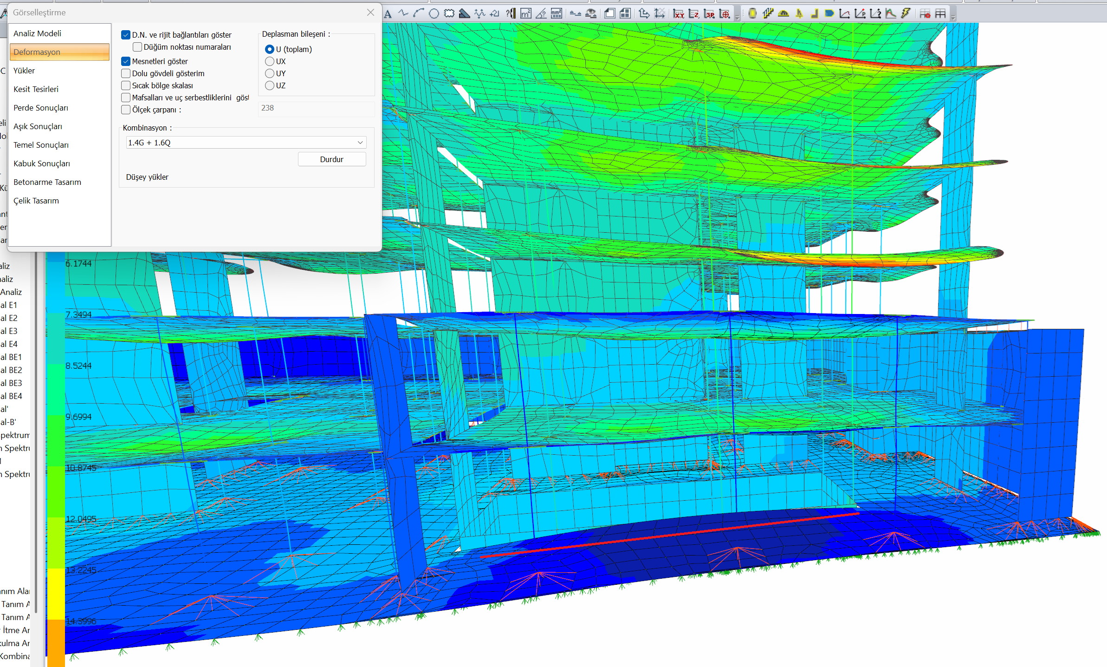Click the m² area measurement icon
This screenshot has width=1107, height=667.
[526, 14]
